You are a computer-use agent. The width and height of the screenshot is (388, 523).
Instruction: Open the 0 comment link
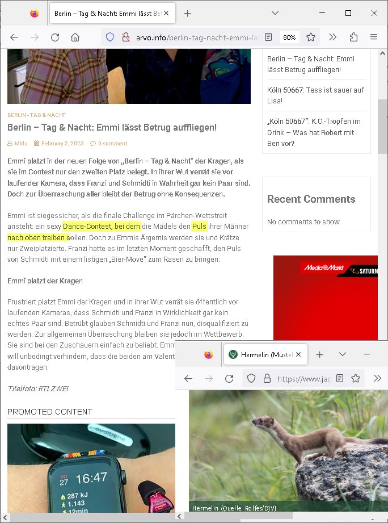(109, 144)
